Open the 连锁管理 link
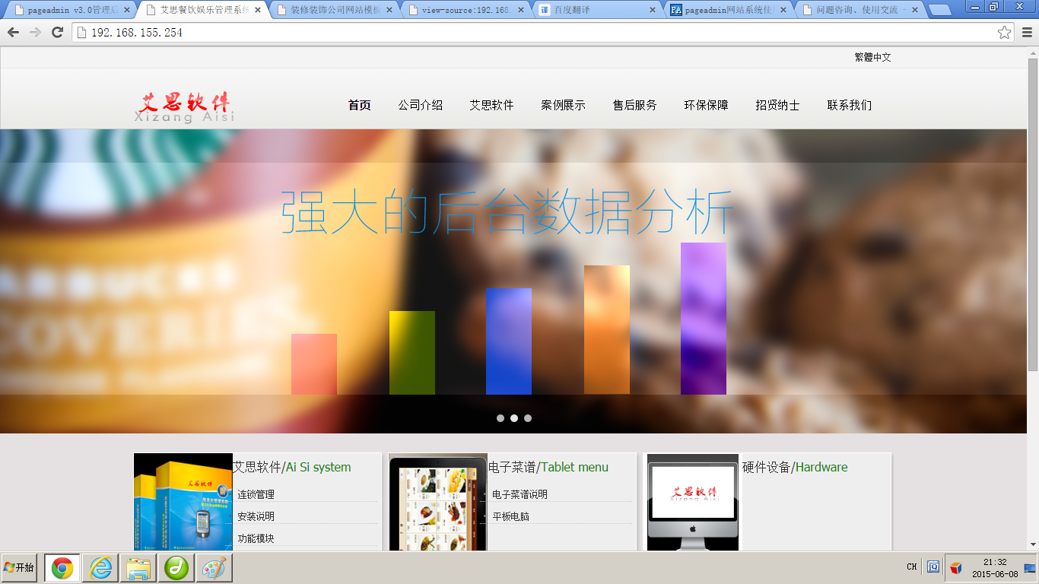This screenshot has width=1039, height=584. click(x=256, y=494)
